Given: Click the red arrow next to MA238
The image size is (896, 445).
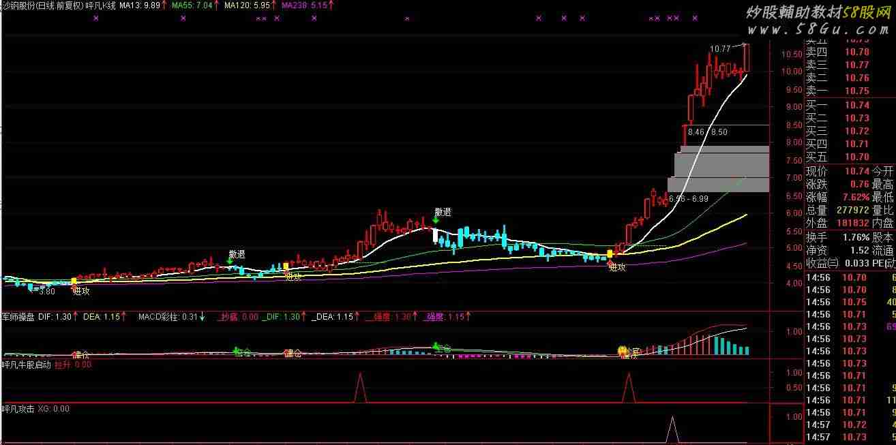Looking at the screenshot, I should pos(331,5).
